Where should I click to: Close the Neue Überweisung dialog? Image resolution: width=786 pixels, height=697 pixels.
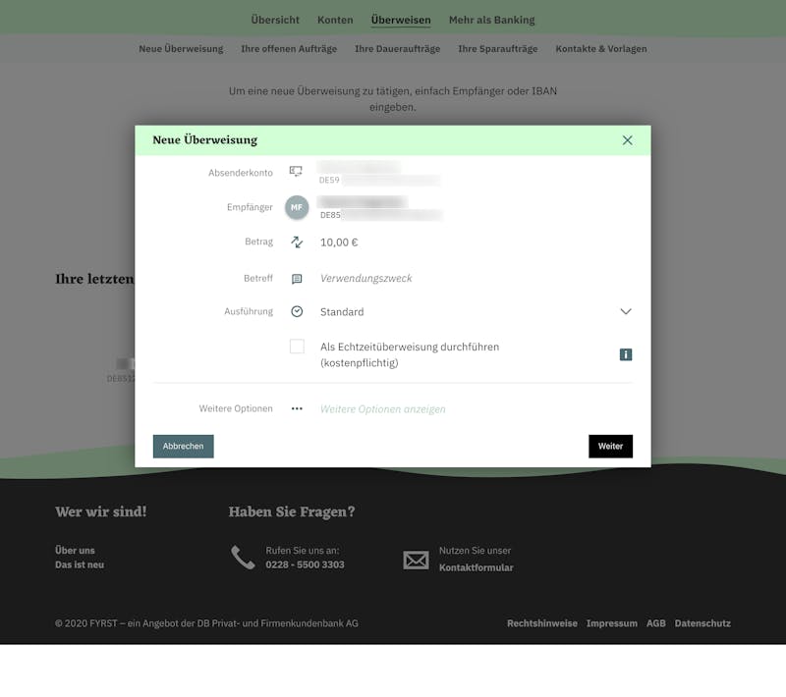tap(627, 140)
